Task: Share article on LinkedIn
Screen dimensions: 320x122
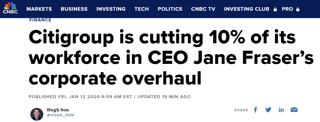Action: [281, 110]
